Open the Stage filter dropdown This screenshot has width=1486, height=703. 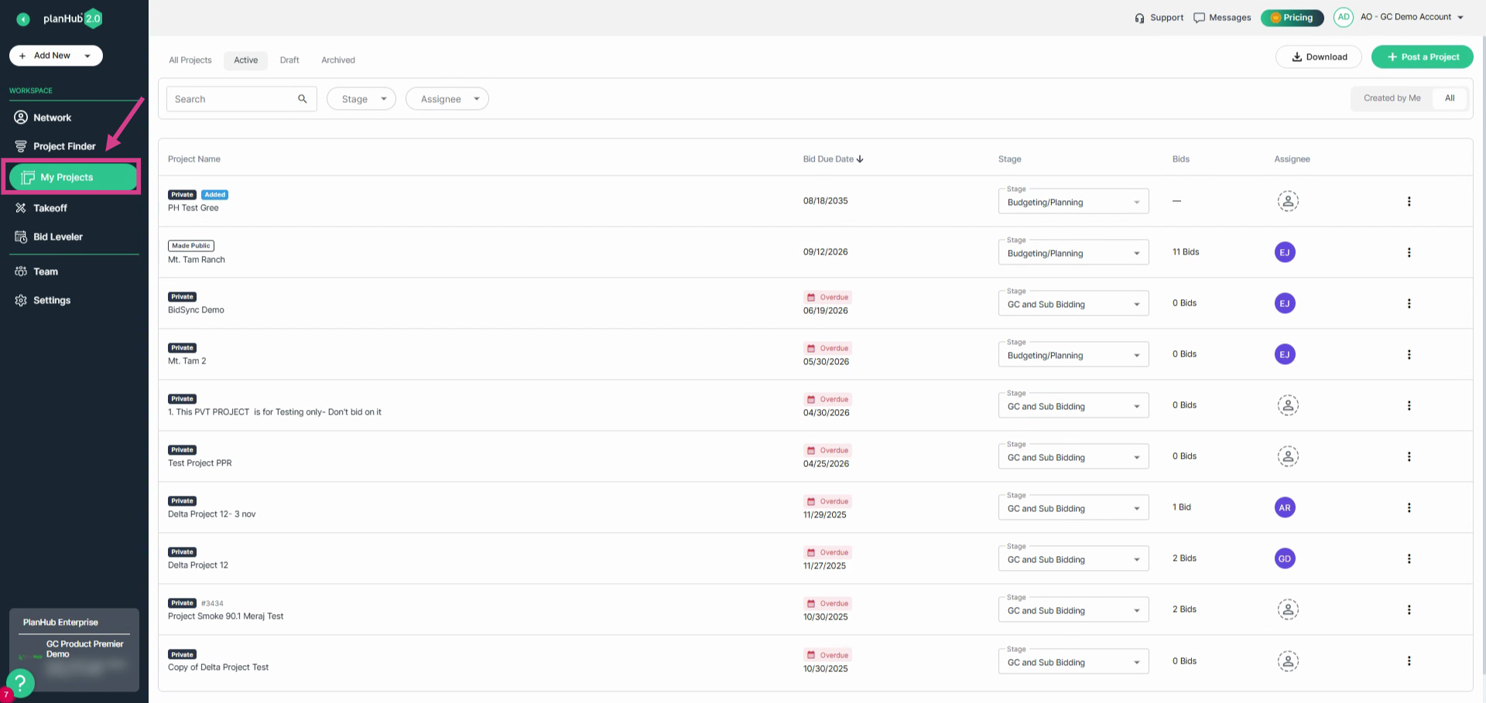pos(361,99)
